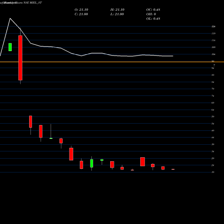Click the high price text "H: 21.10"

117,10
